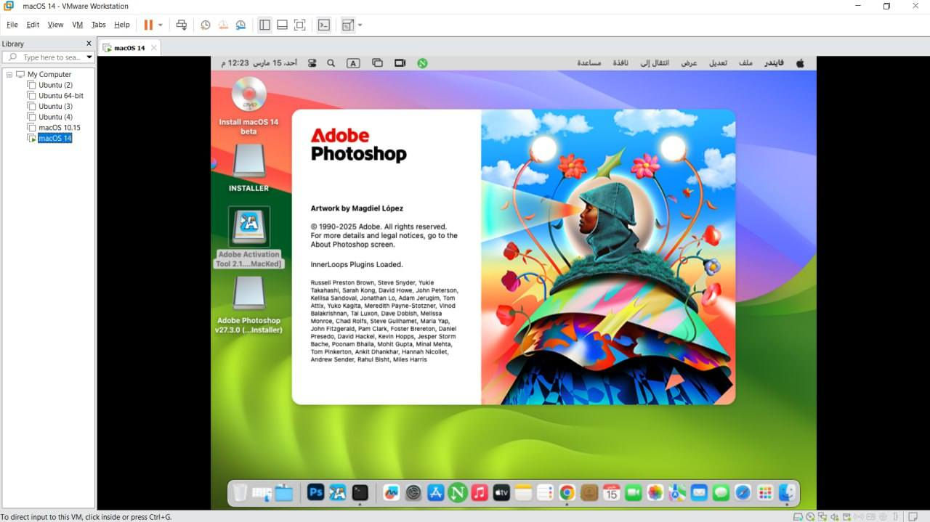The width and height of the screenshot is (930, 522).
Task: Launch Google Chrome from the dock
Action: [x=567, y=493]
